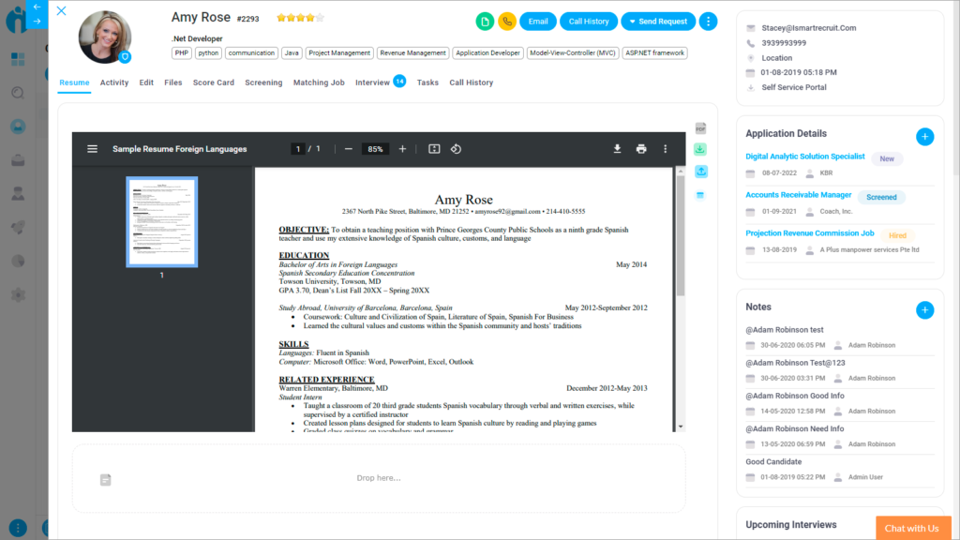Print the resume using the printer icon
This screenshot has width=960, height=540.
pyautogui.click(x=642, y=148)
